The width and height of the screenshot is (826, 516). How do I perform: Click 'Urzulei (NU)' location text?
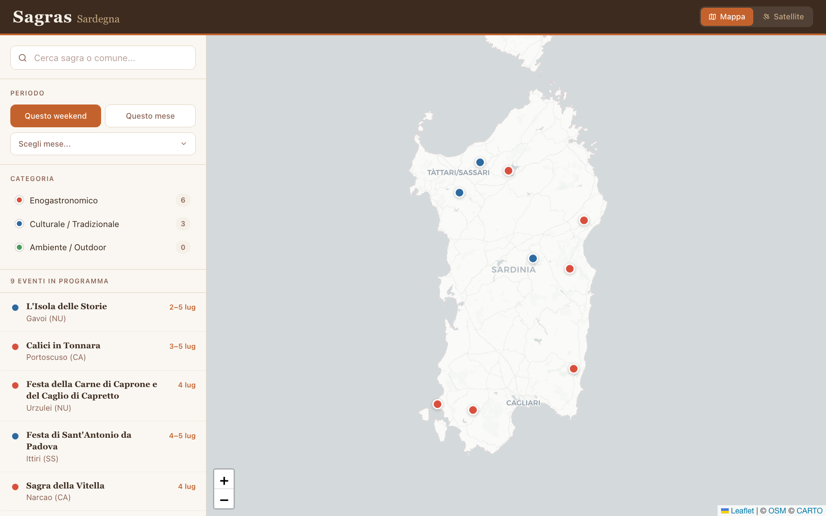point(49,408)
